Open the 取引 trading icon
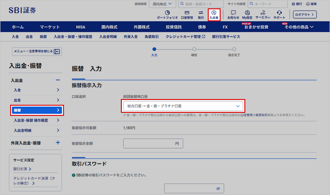The image size is (330, 195). (201, 15)
